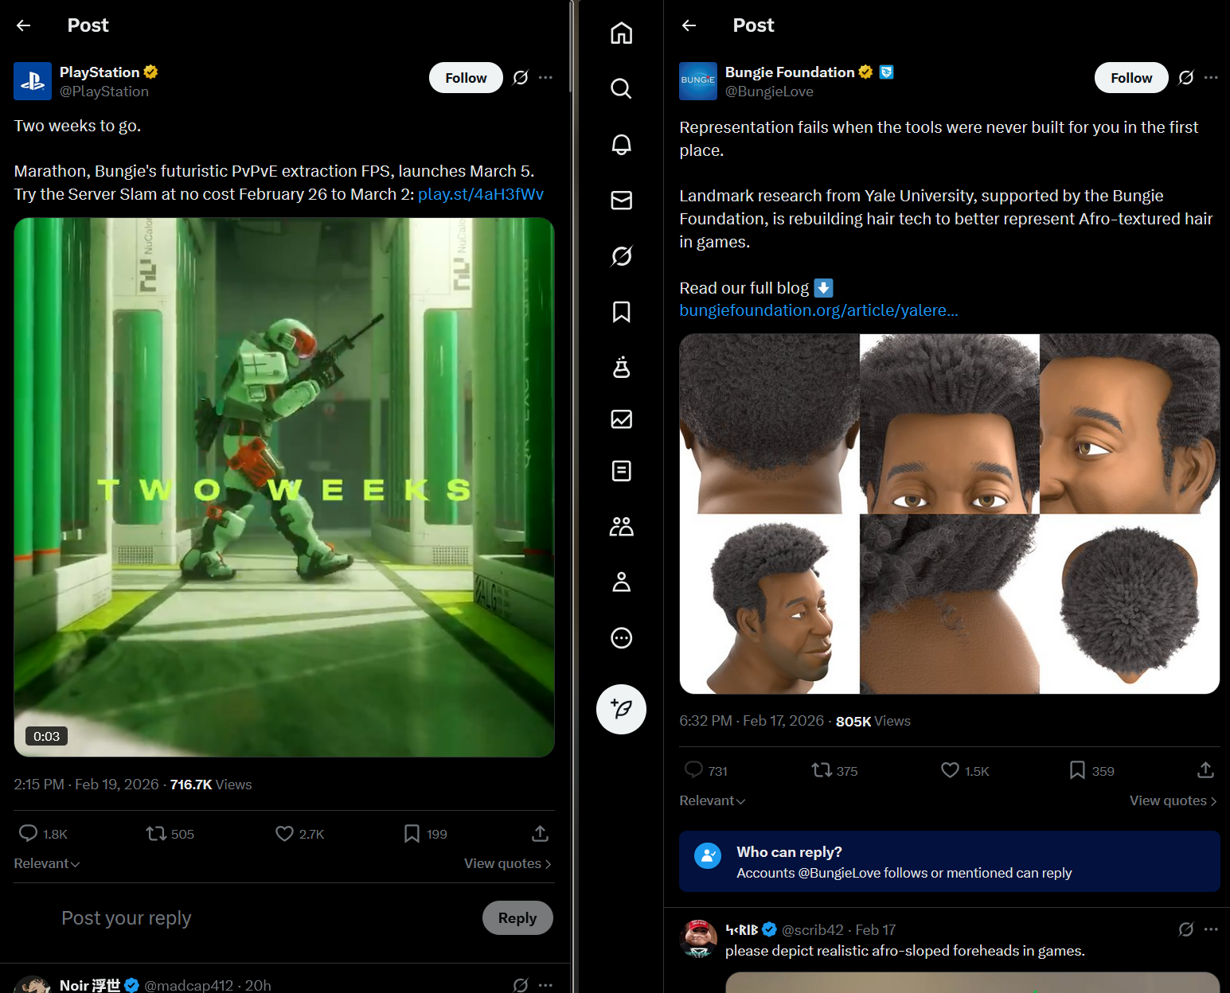The image size is (1230, 993).
Task: Open the Bungie post view count 805K
Action: (x=873, y=721)
